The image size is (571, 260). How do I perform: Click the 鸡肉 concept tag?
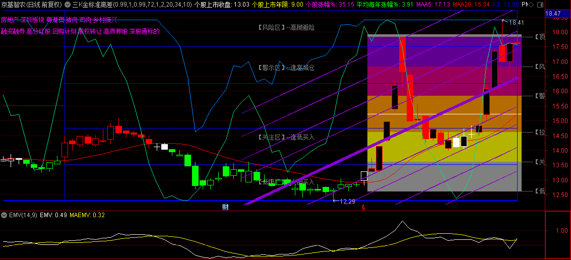(86, 20)
